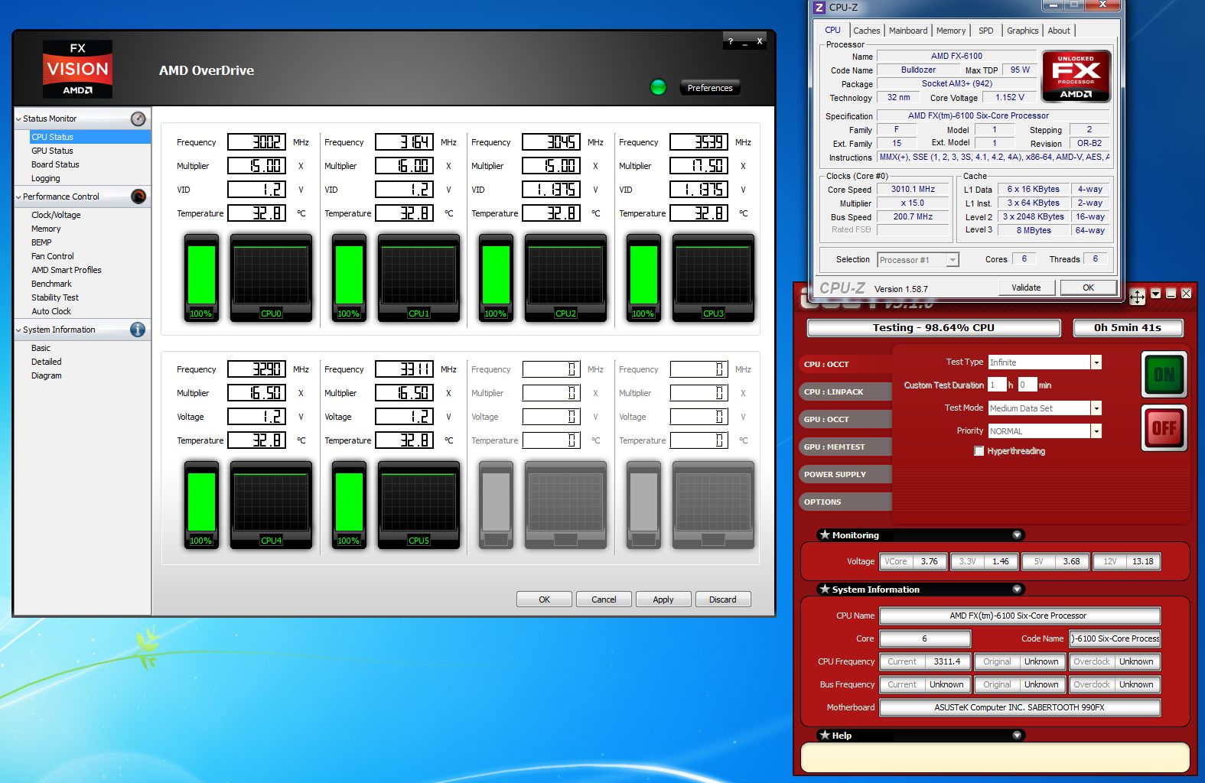Click the CPU0 usage history graph

pos(271,278)
